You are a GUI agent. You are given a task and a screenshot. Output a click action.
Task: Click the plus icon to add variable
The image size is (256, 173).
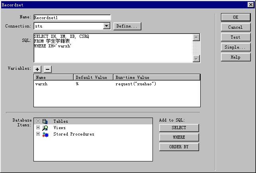click(x=38, y=69)
